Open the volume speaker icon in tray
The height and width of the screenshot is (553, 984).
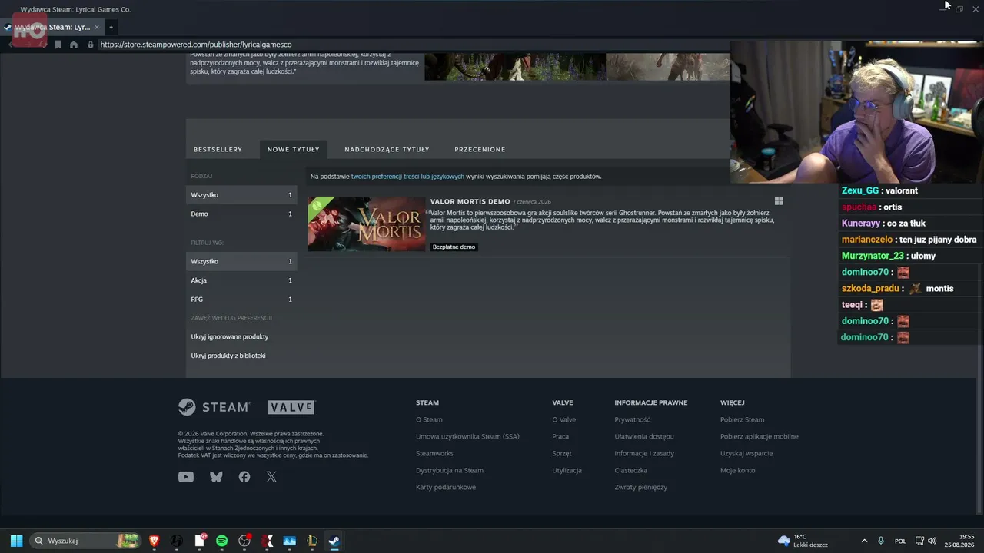(x=932, y=541)
